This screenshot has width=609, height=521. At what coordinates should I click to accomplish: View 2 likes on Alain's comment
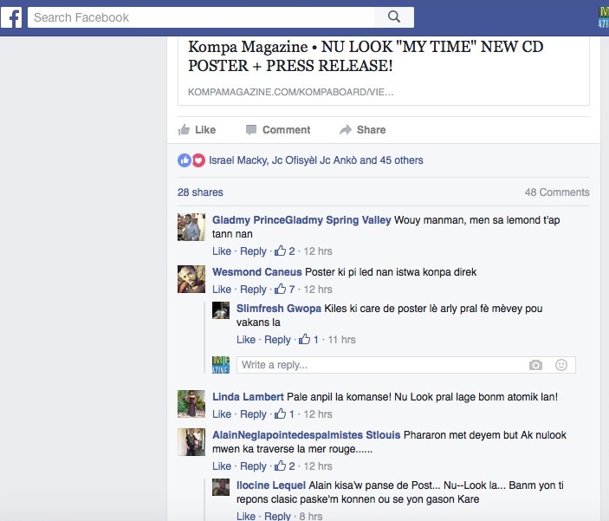285,466
